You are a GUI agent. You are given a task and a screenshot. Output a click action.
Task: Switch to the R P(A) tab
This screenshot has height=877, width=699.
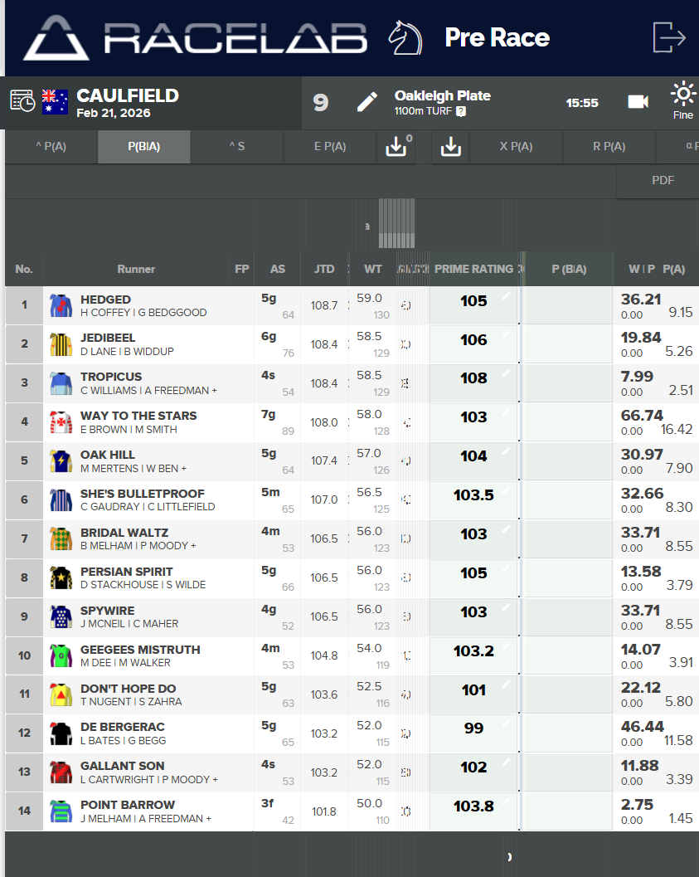(x=609, y=147)
